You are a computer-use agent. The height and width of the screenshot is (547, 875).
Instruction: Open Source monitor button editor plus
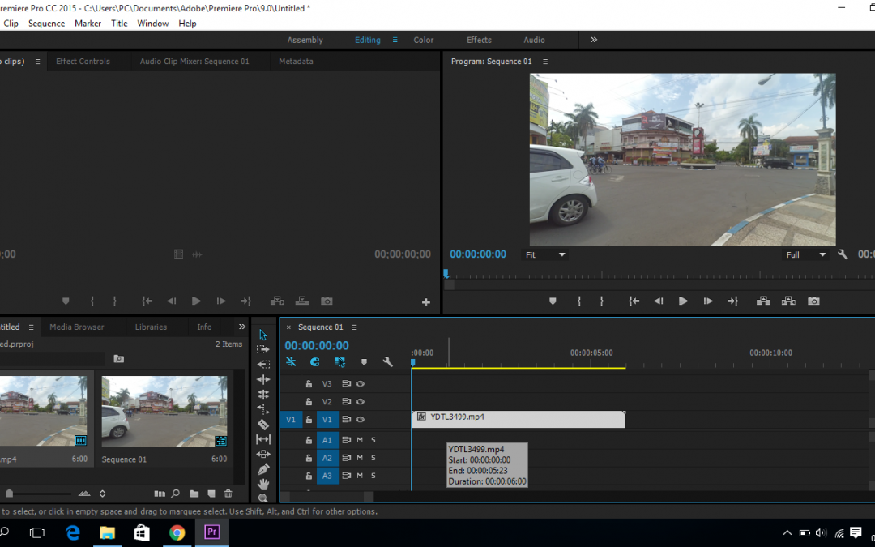click(426, 302)
